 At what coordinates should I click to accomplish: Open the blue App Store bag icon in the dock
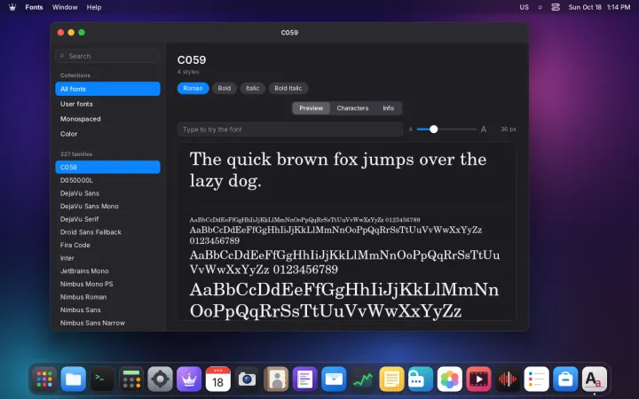[x=565, y=379]
